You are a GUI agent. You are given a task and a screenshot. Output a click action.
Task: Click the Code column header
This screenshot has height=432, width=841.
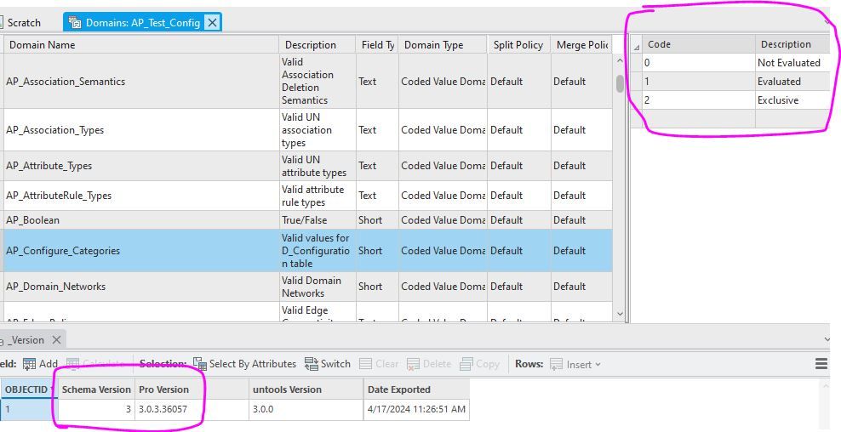click(x=698, y=44)
